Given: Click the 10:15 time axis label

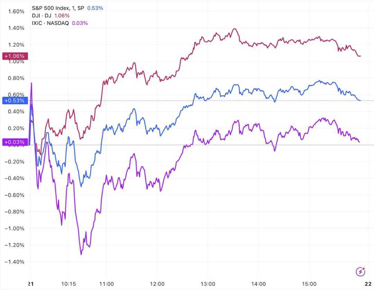Looking at the screenshot, I should [68, 283].
